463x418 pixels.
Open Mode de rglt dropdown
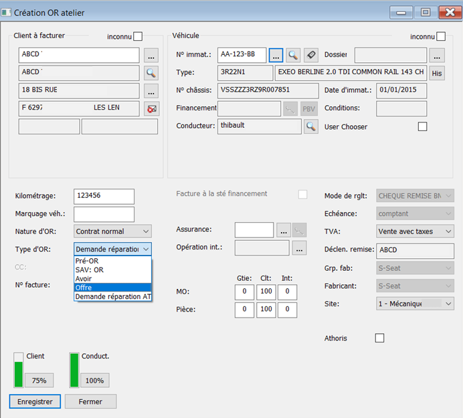click(415, 196)
